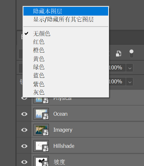Set layer label to 灰色
The width and height of the screenshot is (144, 166).
tap(66, 92)
